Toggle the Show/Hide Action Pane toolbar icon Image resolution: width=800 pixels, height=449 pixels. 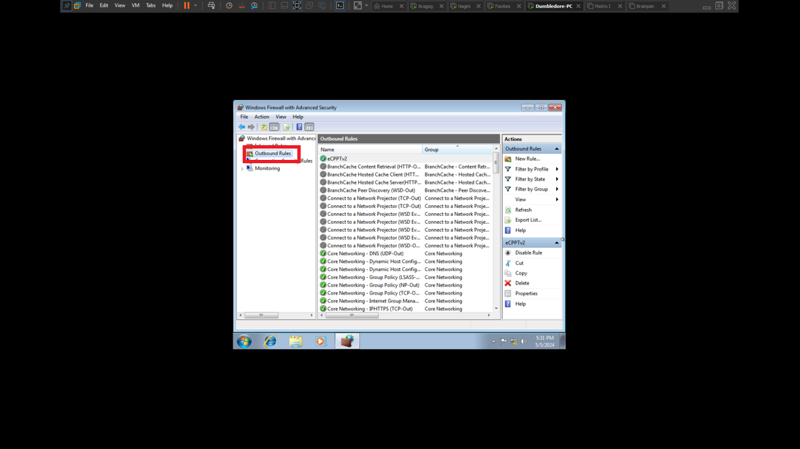click(x=309, y=127)
